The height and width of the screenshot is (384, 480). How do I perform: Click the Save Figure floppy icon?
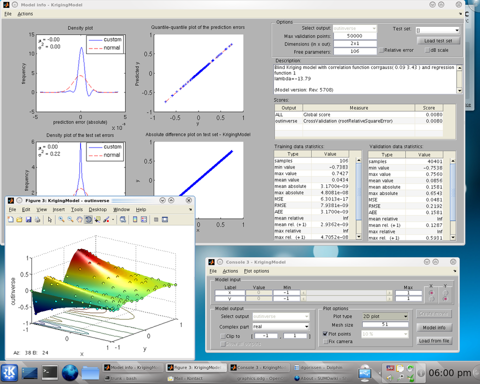pos(28,219)
